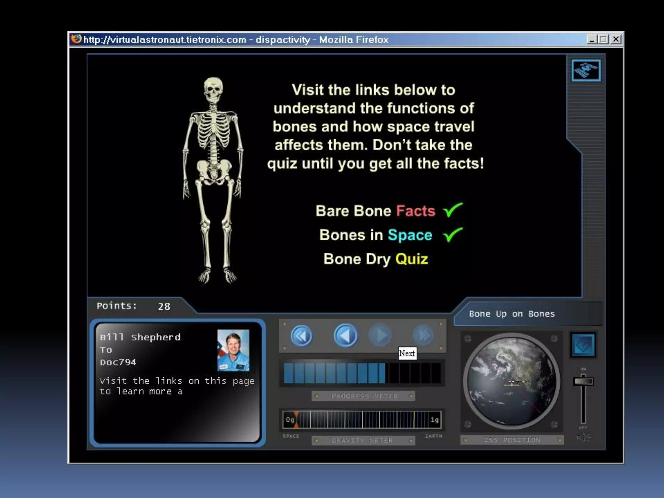Click the skeleton figure
Image resolution: width=664 pixels, height=498 pixels.
click(x=213, y=180)
